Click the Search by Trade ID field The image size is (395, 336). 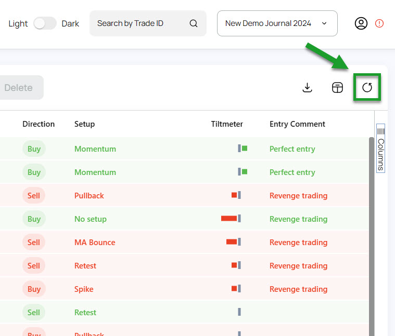(x=148, y=23)
